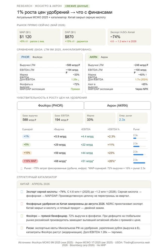Click the leverage bar in the +10% row
The image size is (168, 252).
[139, 155]
